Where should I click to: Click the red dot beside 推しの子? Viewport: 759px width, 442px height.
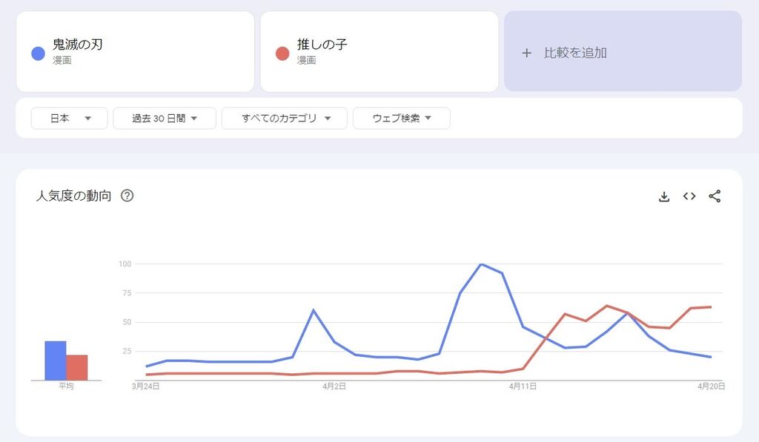click(282, 53)
